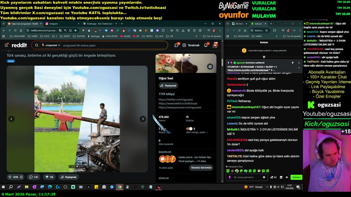
Task: Downvote the post showing 123K
Action: click(x=21, y=177)
